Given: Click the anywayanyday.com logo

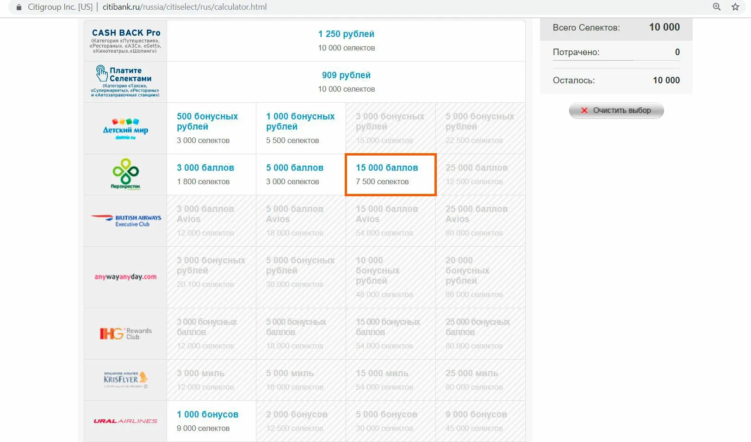Looking at the screenshot, I should (125, 277).
